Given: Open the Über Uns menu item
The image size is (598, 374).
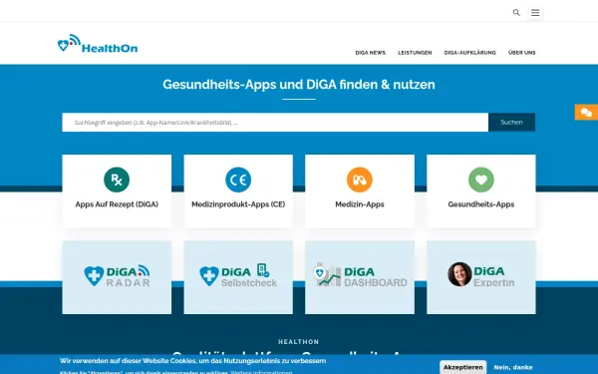Looking at the screenshot, I should 521,53.
